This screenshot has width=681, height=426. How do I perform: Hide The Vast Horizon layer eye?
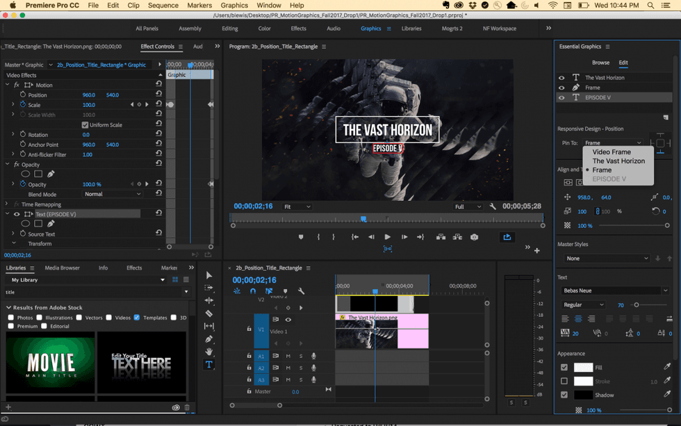pos(561,78)
